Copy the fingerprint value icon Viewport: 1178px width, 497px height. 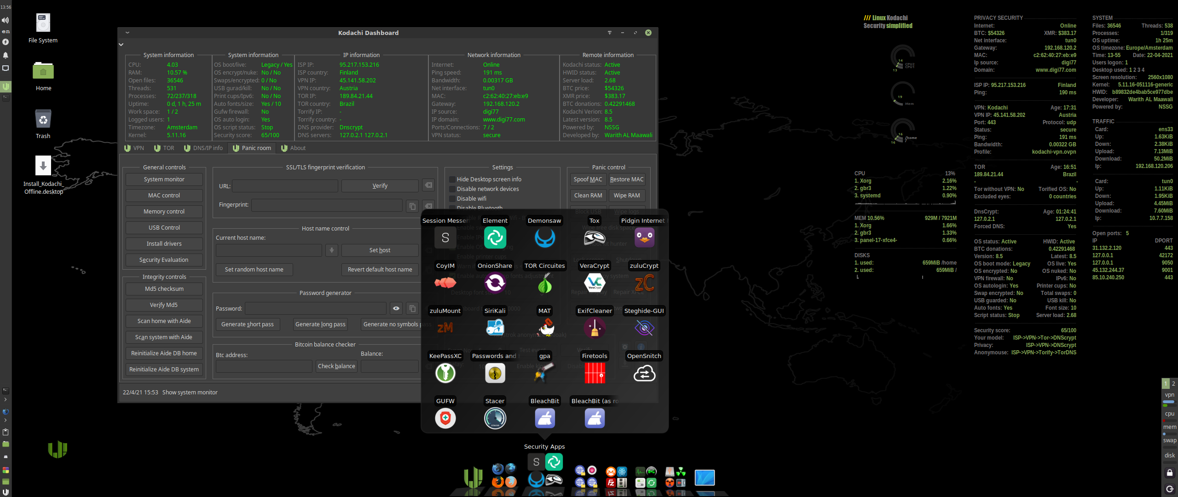coord(412,206)
